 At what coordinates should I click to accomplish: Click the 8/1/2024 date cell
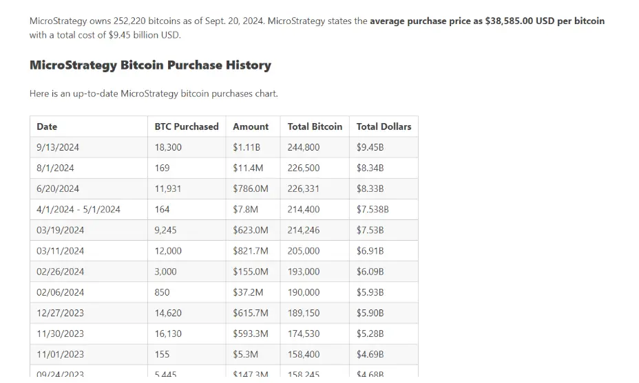pyautogui.click(x=55, y=168)
